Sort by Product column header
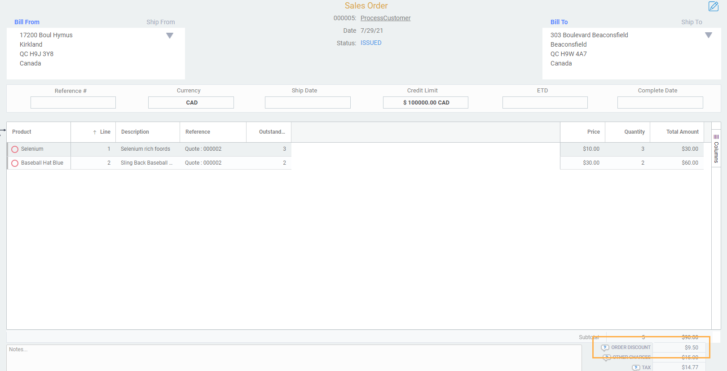Viewport: 727px width, 371px height. [39, 132]
